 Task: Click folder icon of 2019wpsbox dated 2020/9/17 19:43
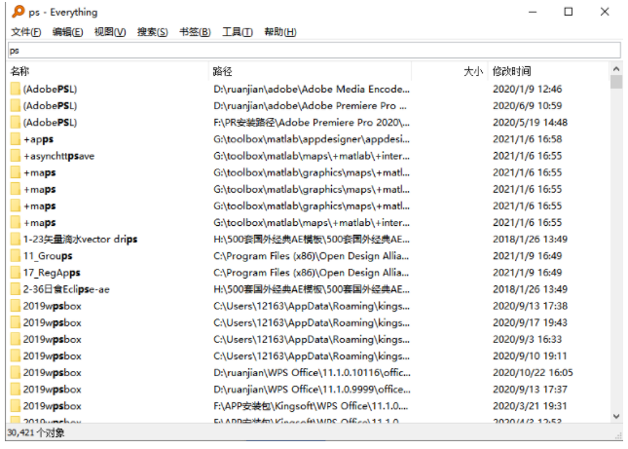coord(16,322)
